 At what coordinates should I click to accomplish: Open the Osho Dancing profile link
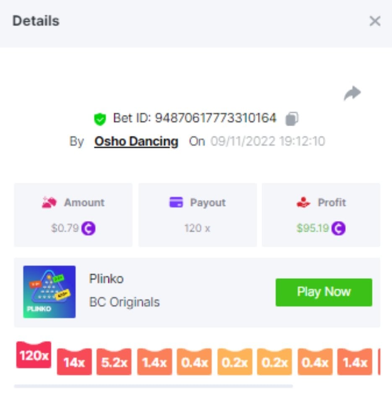[136, 141]
